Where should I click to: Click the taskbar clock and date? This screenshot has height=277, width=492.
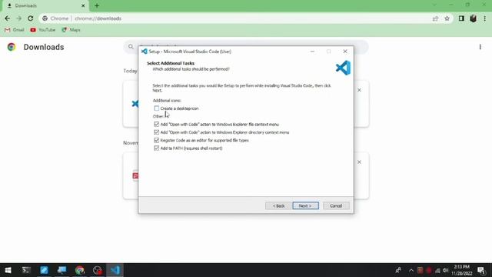click(462, 270)
